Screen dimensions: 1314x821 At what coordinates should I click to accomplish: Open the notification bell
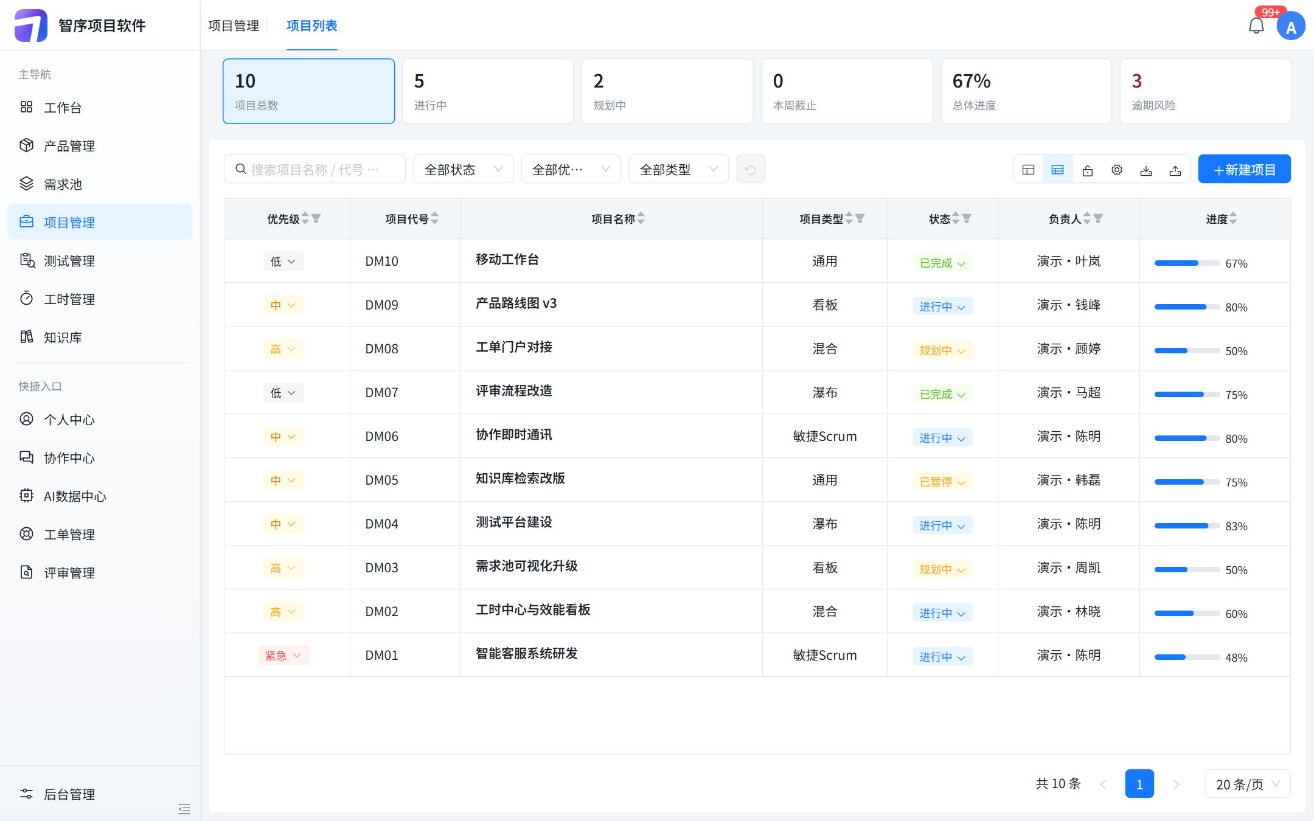[1256, 26]
